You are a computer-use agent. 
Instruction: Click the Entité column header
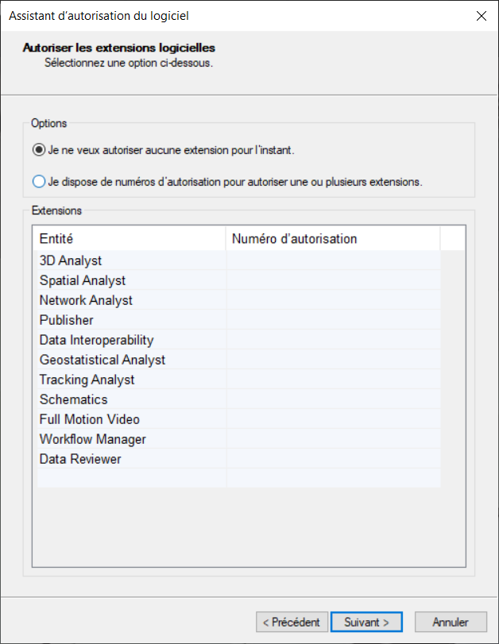[x=129, y=238]
